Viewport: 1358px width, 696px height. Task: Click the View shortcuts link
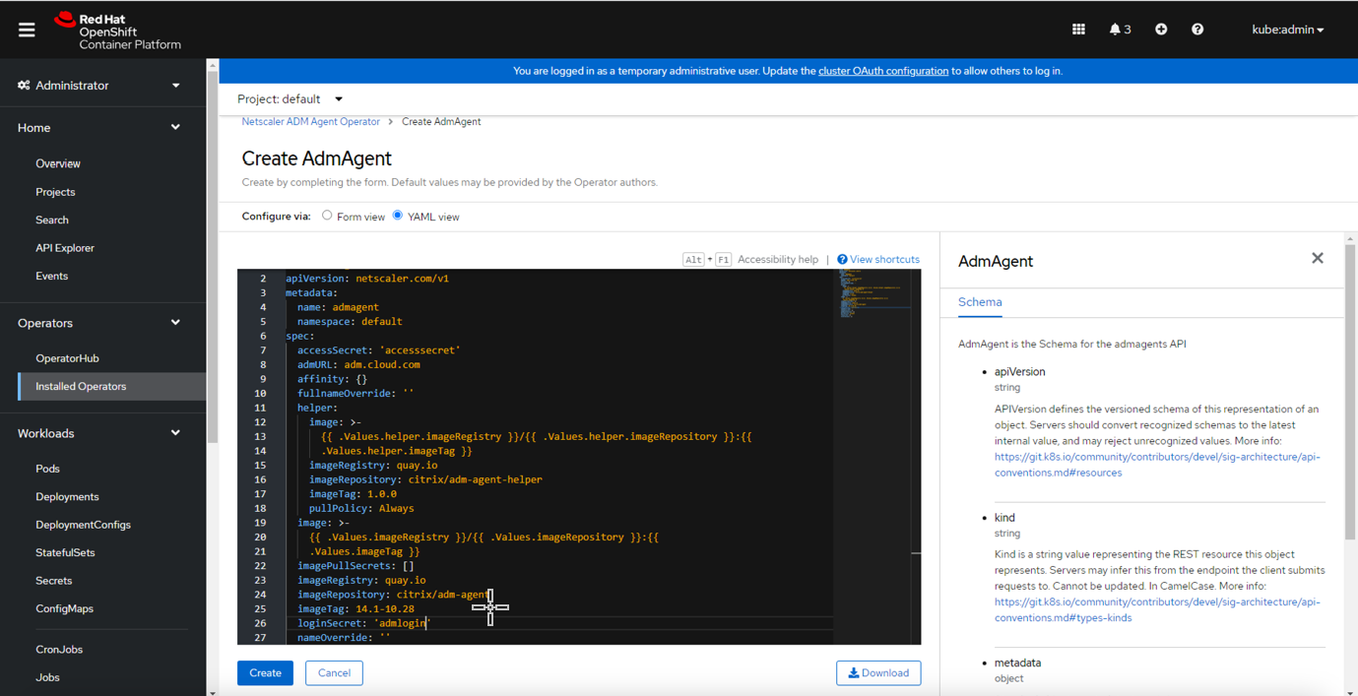click(884, 260)
